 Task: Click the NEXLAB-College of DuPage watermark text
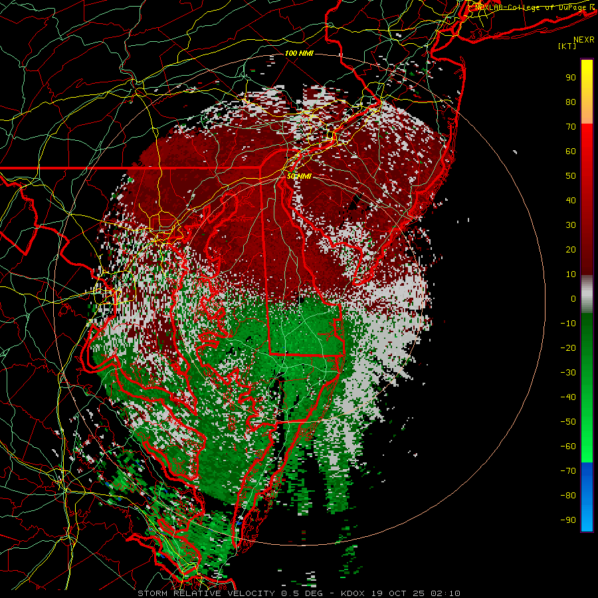[535, 7]
